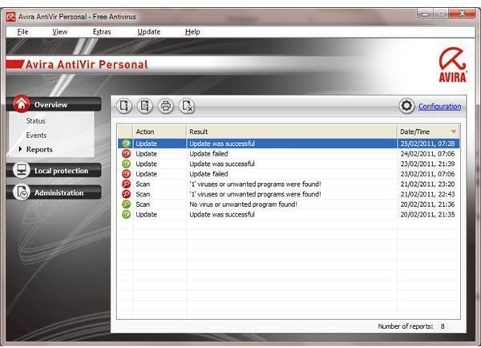Click the Avira logo in the title bar
Screen dimensions: 481x348
10,17
